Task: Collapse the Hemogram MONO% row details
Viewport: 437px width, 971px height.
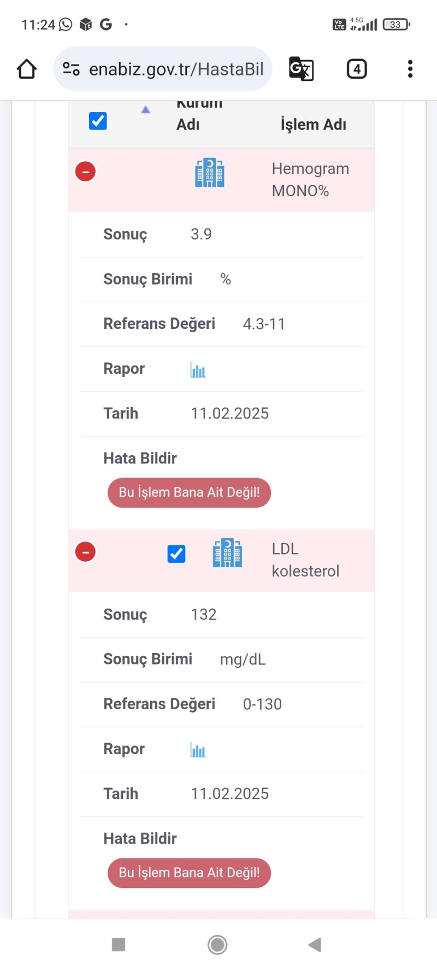Action: [x=85, y=172]
